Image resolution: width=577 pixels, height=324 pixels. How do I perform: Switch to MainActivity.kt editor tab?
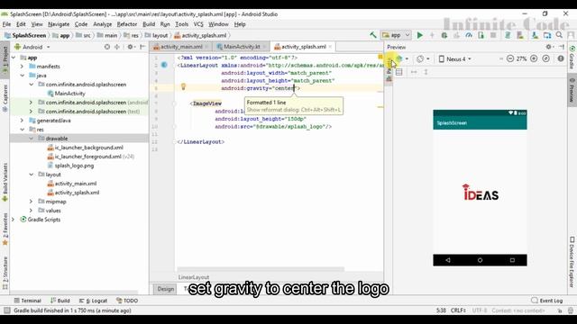[242, 47]
